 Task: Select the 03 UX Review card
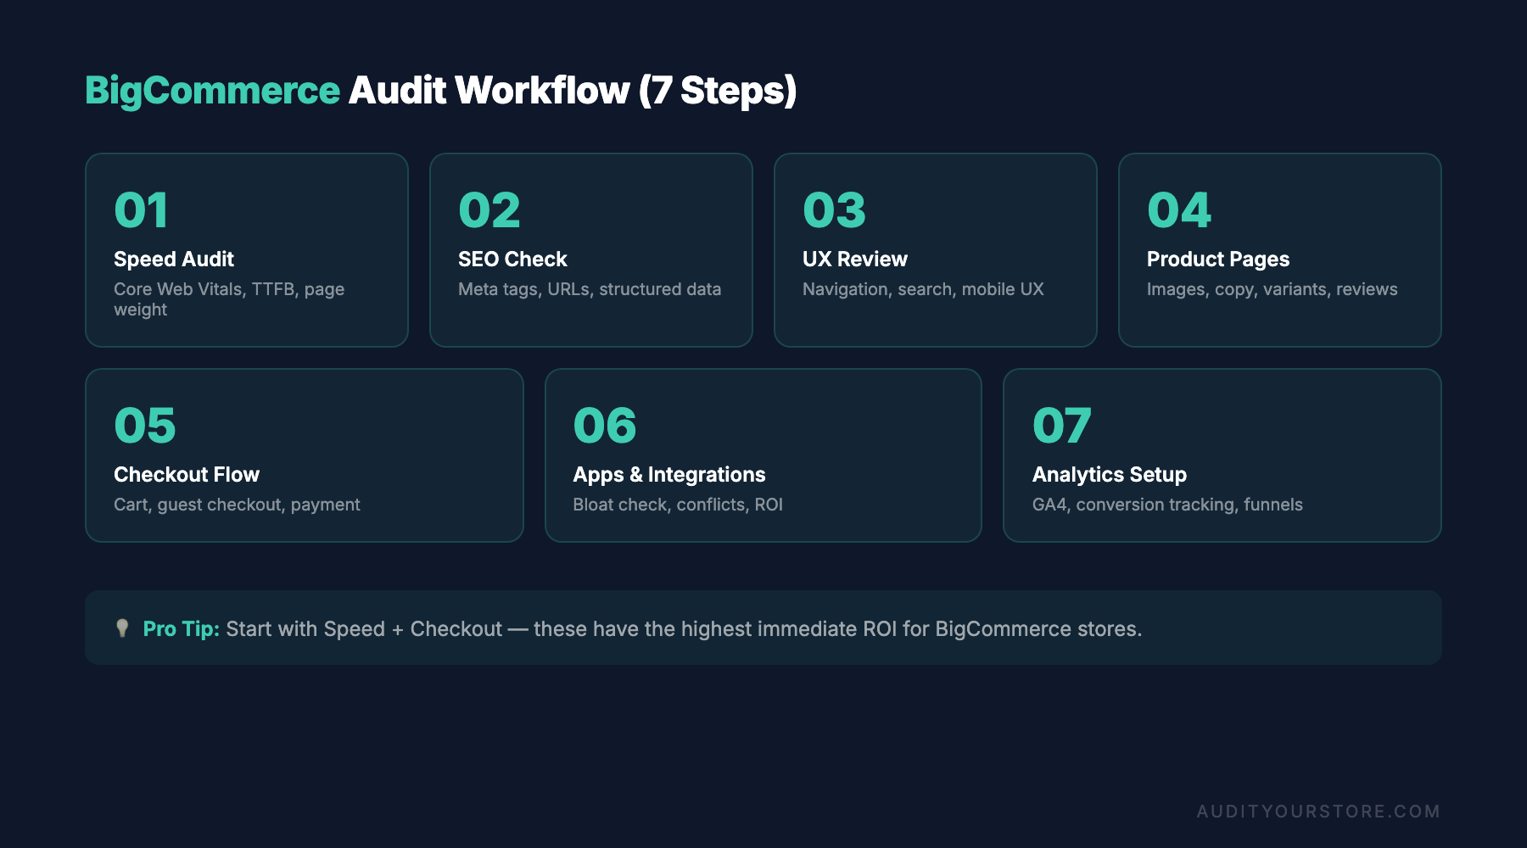[x=935, y=249]
